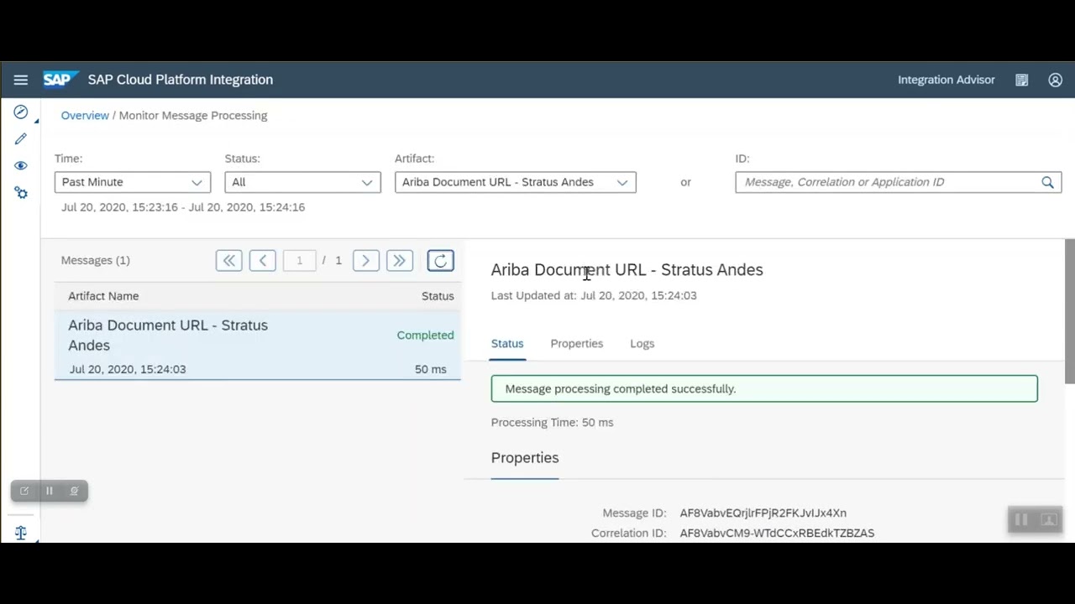The image size is (1075, 604).
Task: Open the Monitor eye icon in sidebar
Action: click(x=21, y=166)
